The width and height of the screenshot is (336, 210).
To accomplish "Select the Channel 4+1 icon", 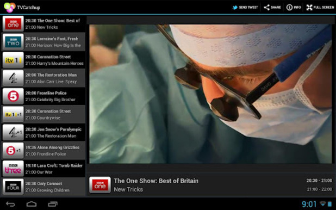I will [13, 132].
